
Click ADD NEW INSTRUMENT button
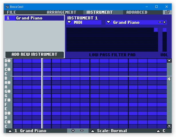34,54
